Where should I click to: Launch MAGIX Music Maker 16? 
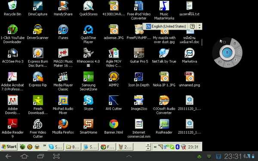[63, 58]
